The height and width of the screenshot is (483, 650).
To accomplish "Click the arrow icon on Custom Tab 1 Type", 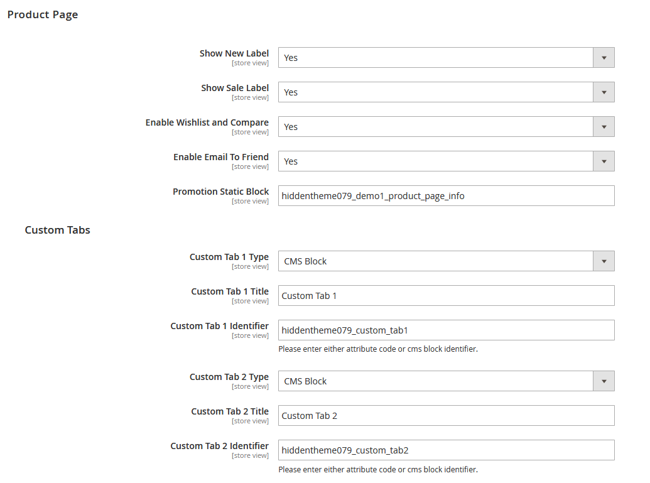I will pos(604,261).
